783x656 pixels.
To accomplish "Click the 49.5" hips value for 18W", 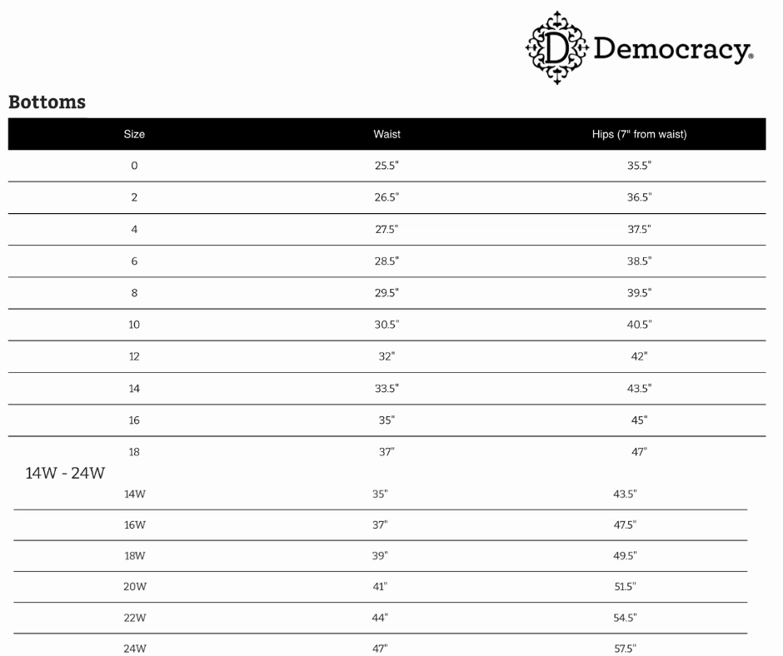I will click(x=626, y=555).
